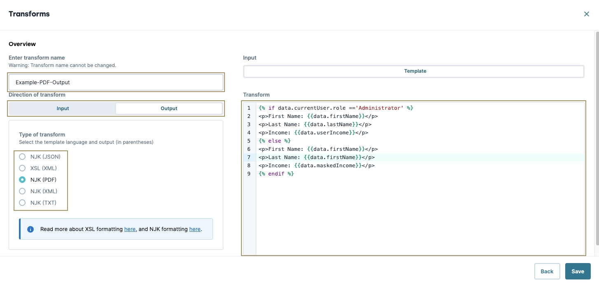Click the blue info icon in the formatting note
The width and height of the screenshot is (599, 284).
pos(30,229)
